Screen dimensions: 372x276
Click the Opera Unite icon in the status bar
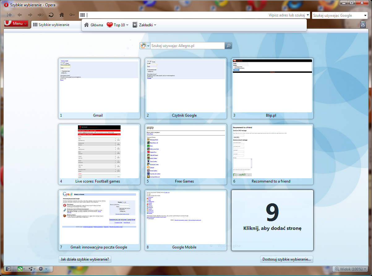pyautogui.click(x=30, y=269)
